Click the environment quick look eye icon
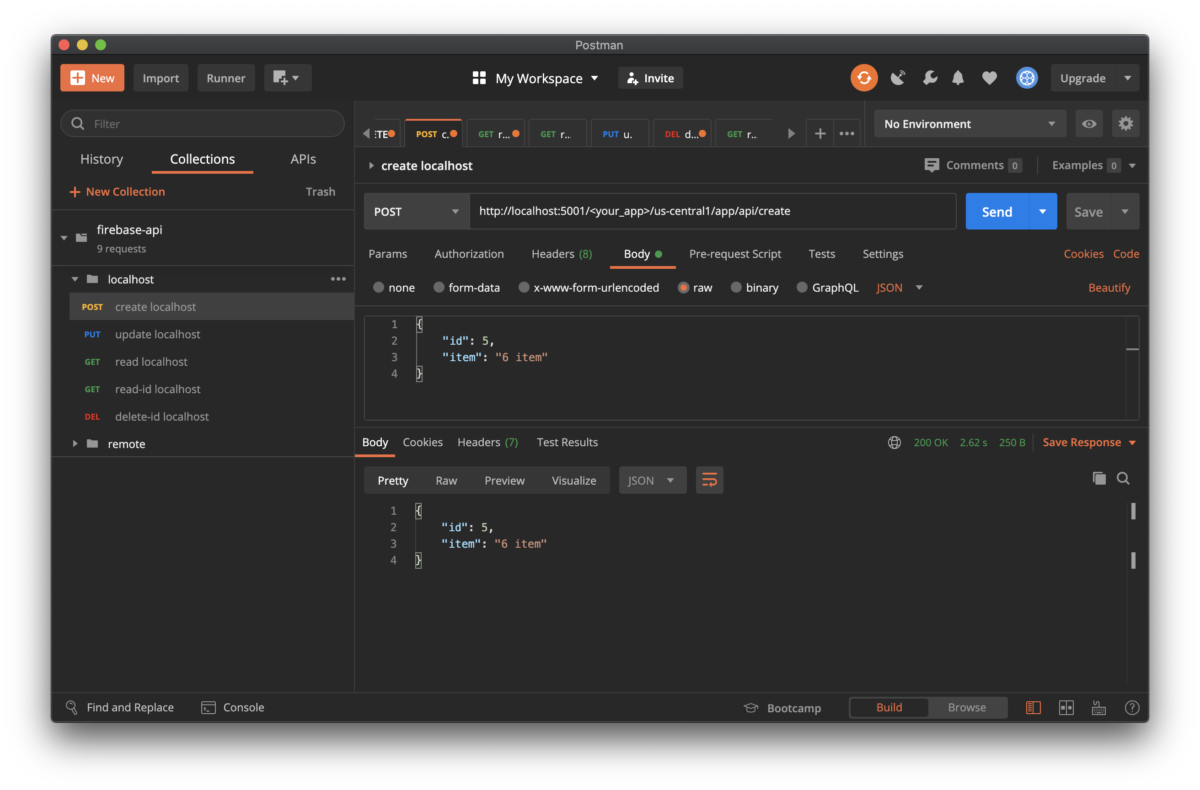 coord(1088,123)
